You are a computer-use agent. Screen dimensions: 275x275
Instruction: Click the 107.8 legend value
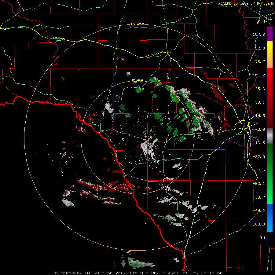259,34
